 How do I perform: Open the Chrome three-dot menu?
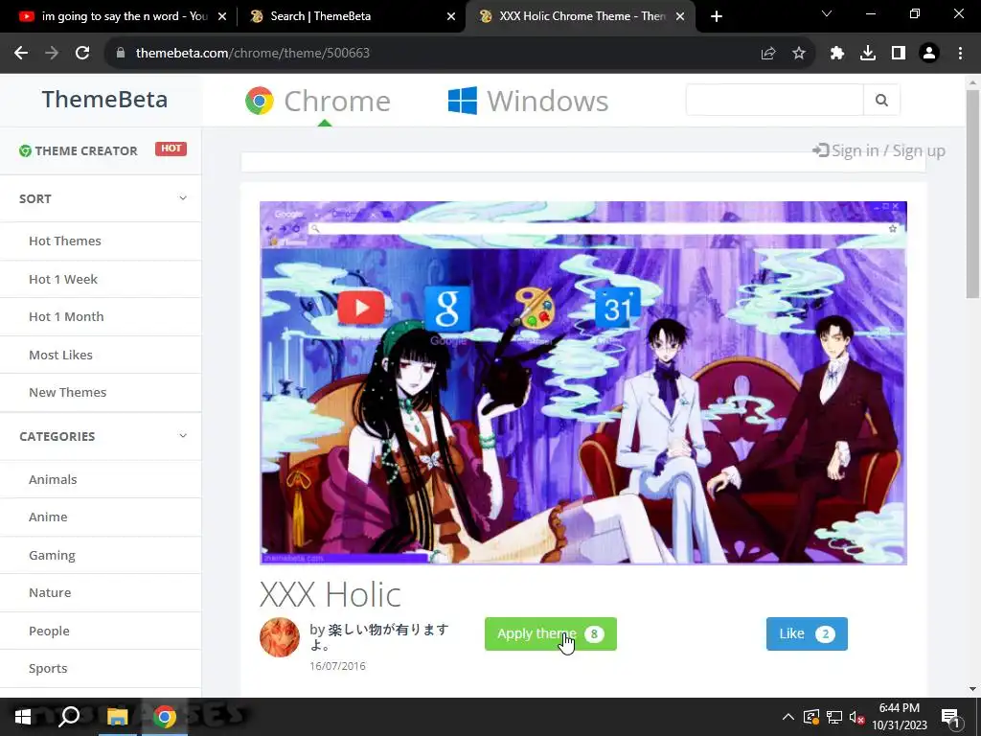(960, 54)
